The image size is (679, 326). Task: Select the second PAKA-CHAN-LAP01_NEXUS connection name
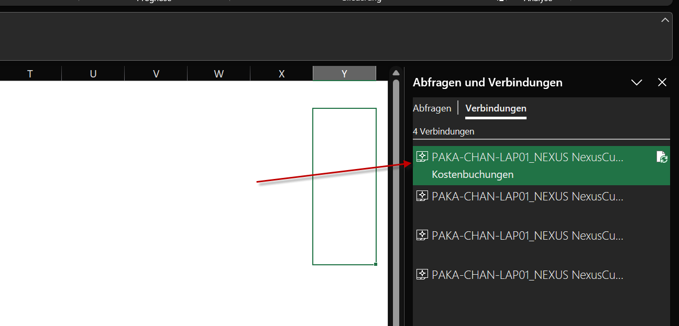pos(528,196)
